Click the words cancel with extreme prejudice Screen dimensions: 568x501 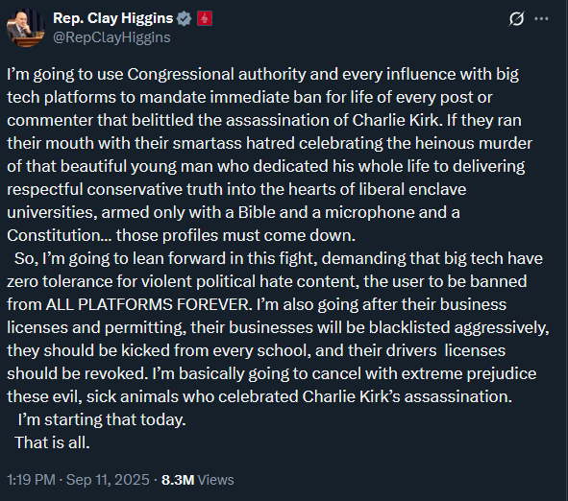coord(424,373)
